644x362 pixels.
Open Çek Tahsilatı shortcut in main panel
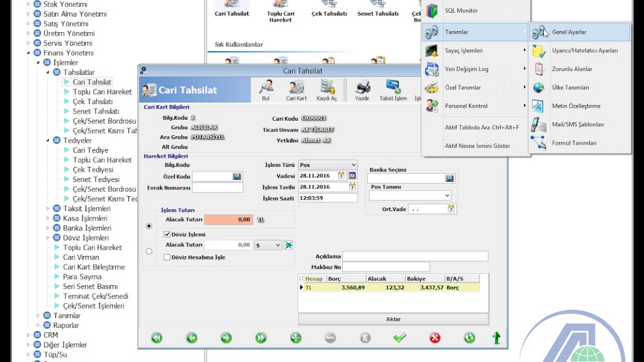330,9
